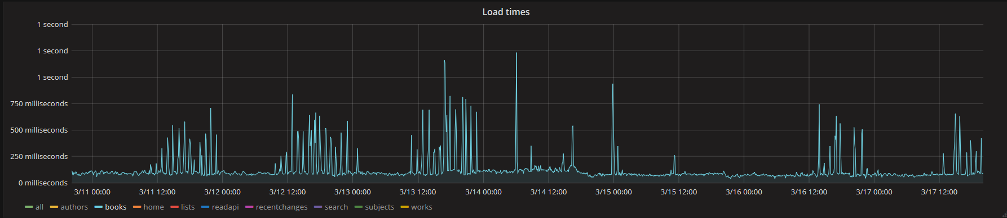
Task: Toggle the 'readapi' series in legend
Action: [x=225, y=207]
